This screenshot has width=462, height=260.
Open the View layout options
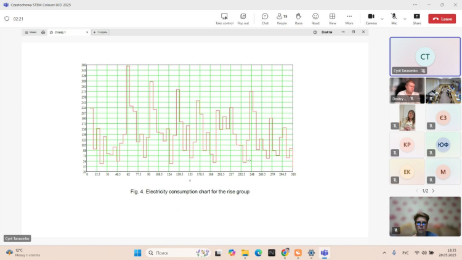point(332,18)
